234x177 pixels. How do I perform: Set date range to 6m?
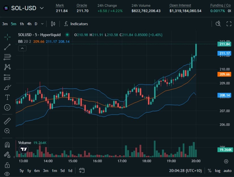pos(37,170)
